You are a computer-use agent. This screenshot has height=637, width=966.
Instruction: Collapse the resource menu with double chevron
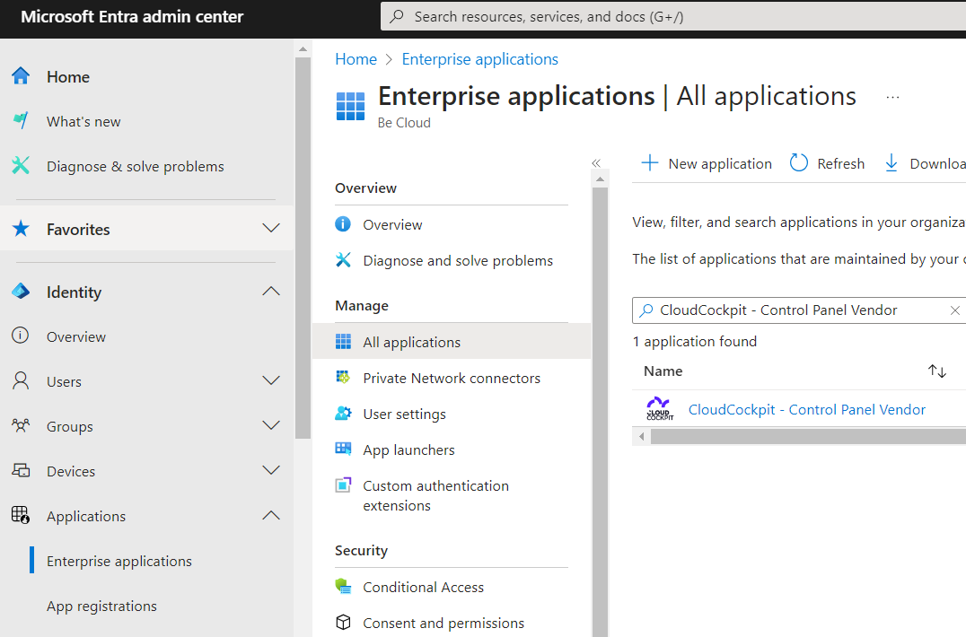pos(596,163)
